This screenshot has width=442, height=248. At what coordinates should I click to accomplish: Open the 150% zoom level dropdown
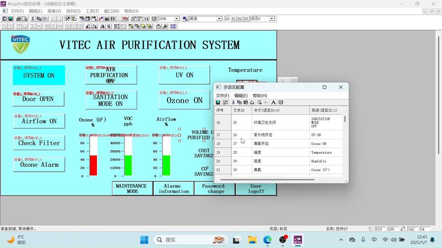[x=176, y=19]
